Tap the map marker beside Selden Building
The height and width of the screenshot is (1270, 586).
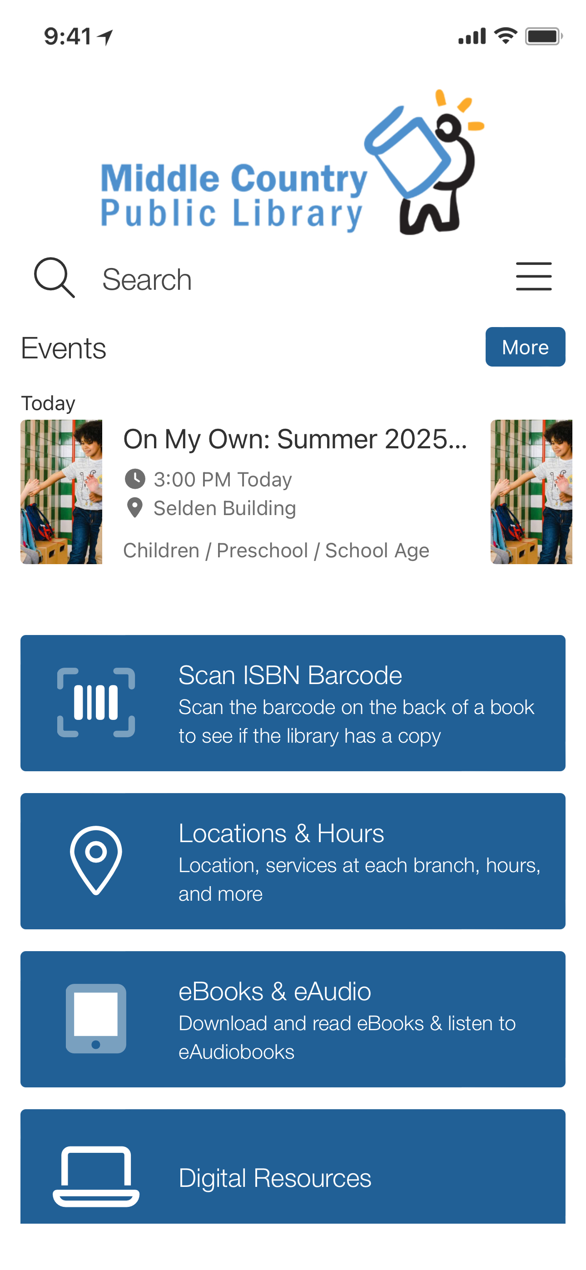134,508
